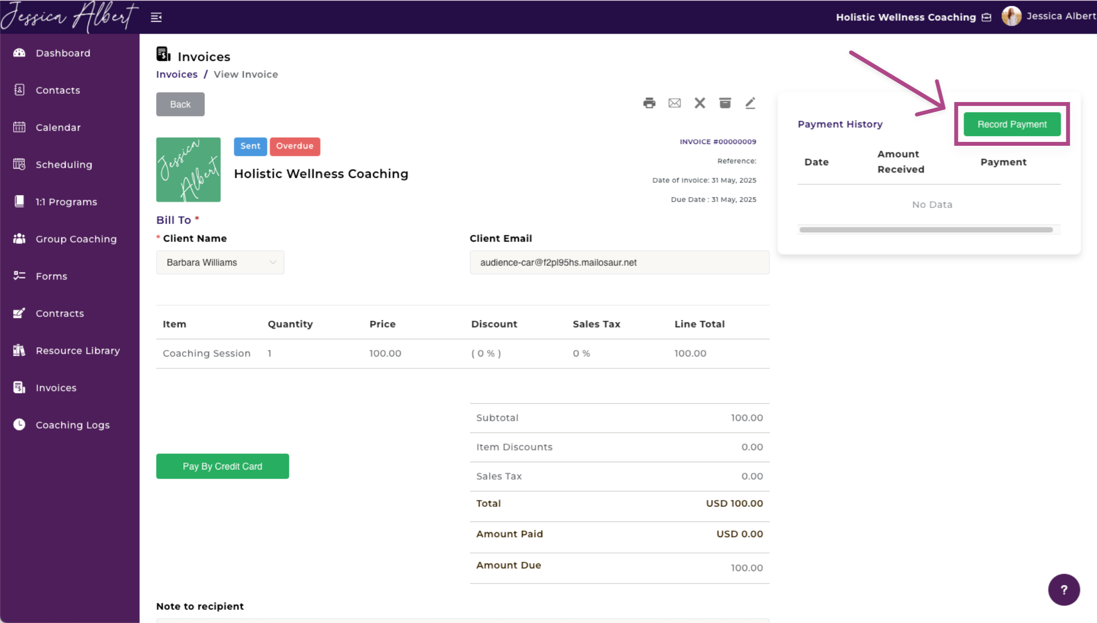This screenshot has height=623, width=1097.
Task: Click the business switcher icon beside Holistic Wellness Coaching
Action: click(986, 17)
